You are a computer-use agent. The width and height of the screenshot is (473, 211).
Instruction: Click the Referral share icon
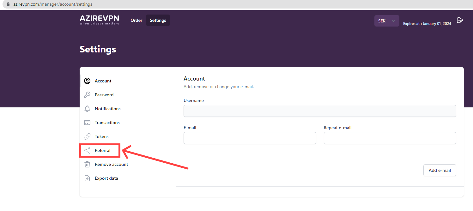click(x=87, y=150)
